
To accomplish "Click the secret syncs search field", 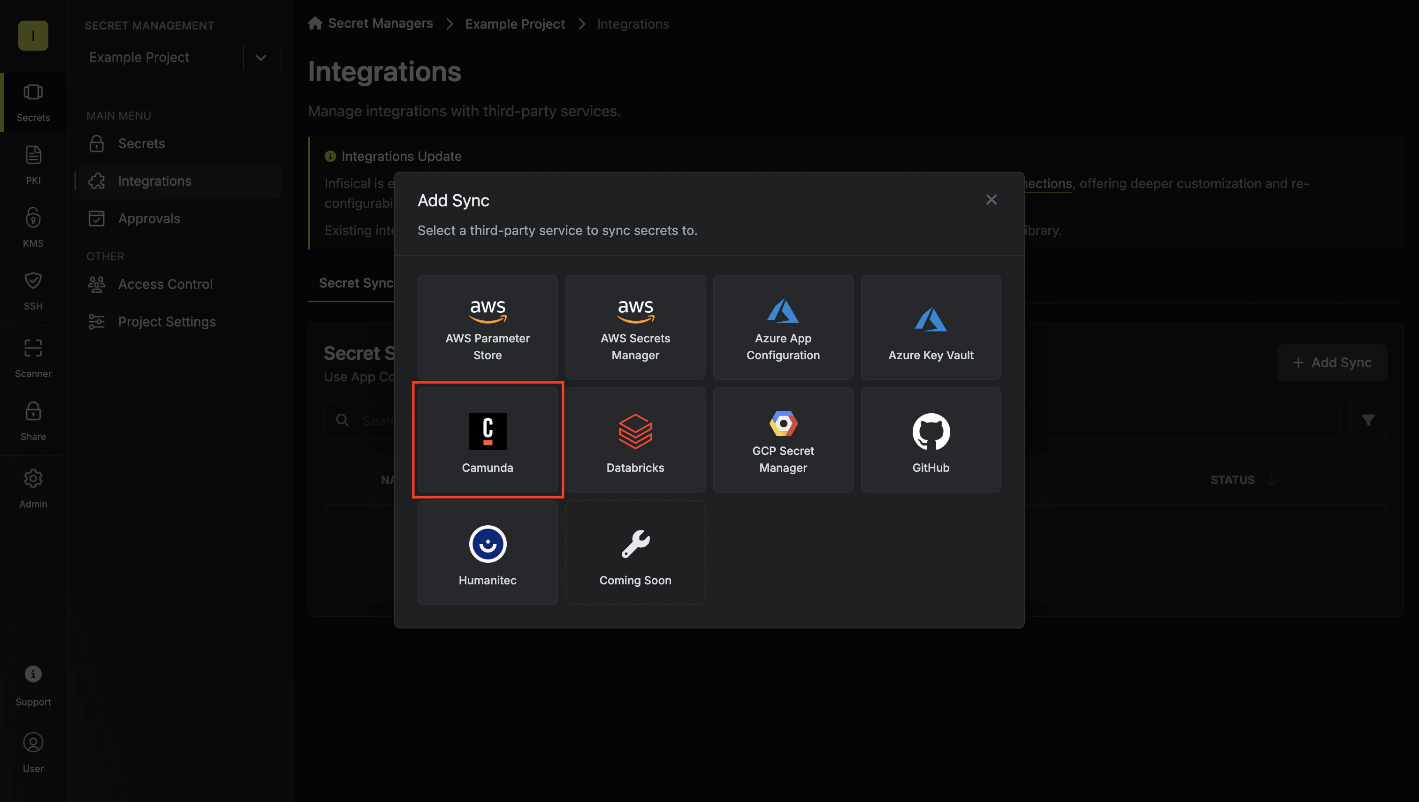I will click(832, 420).
